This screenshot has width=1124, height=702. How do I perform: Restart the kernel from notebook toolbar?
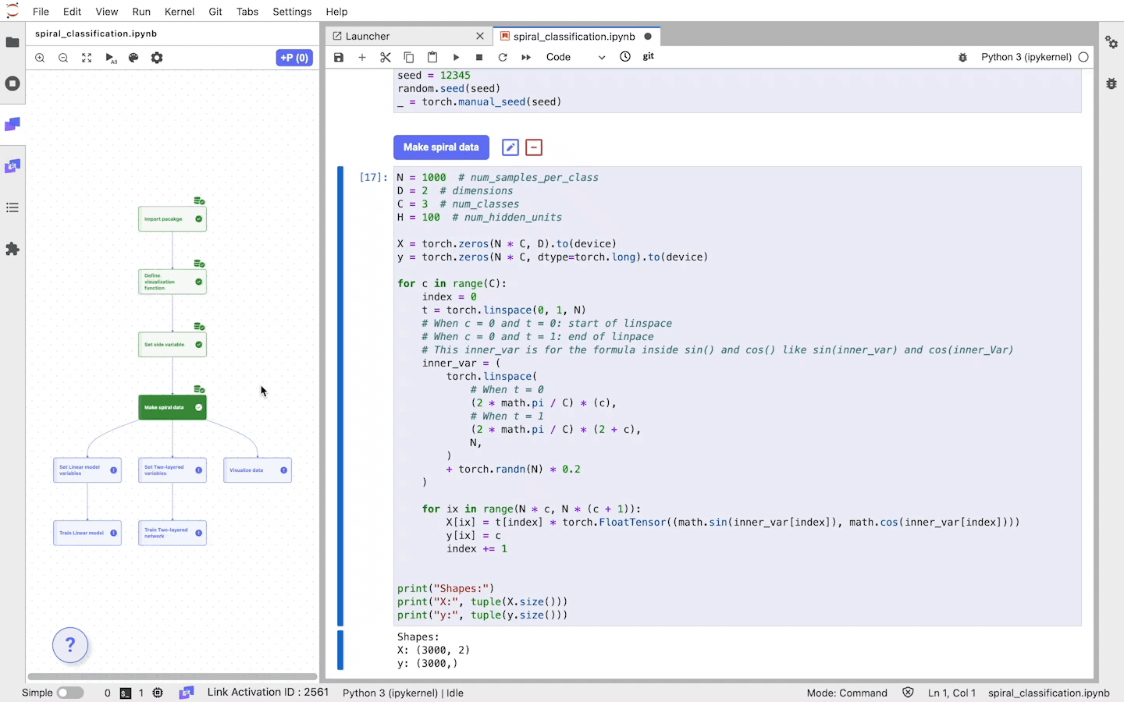[503, 58]
